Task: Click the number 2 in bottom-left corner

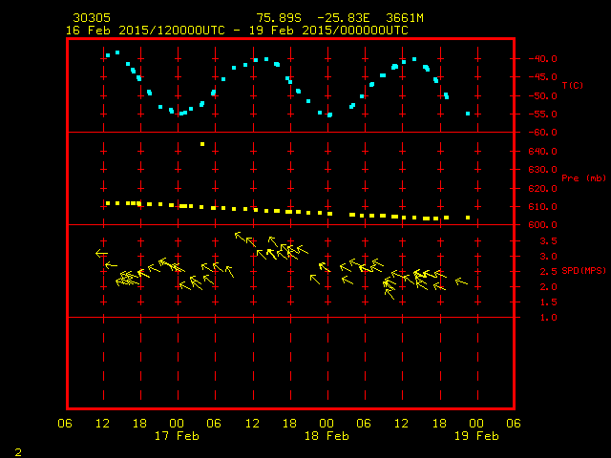Action: click(x=18, y=450)
